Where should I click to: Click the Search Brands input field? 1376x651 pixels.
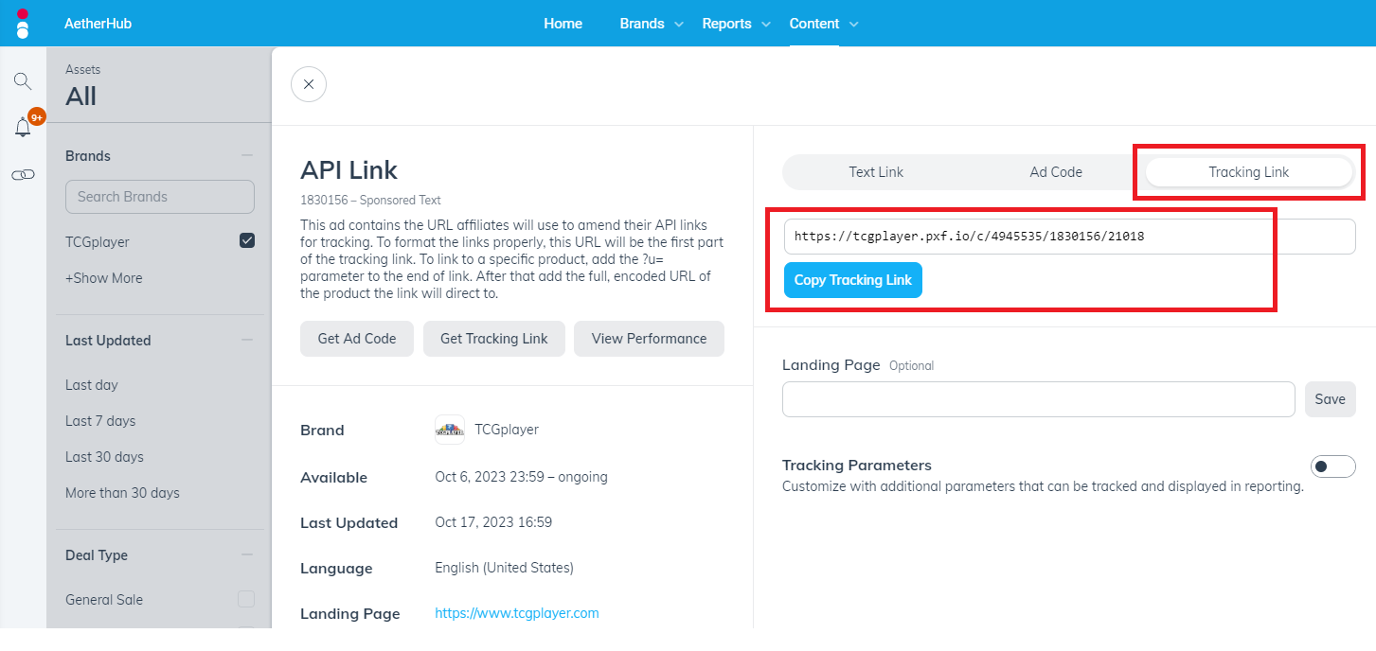(x=160, y=197)
